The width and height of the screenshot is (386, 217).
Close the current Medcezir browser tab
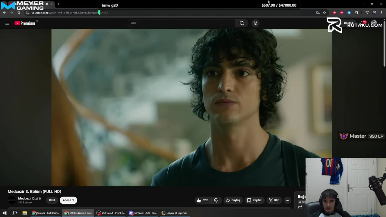coord(51,4)
